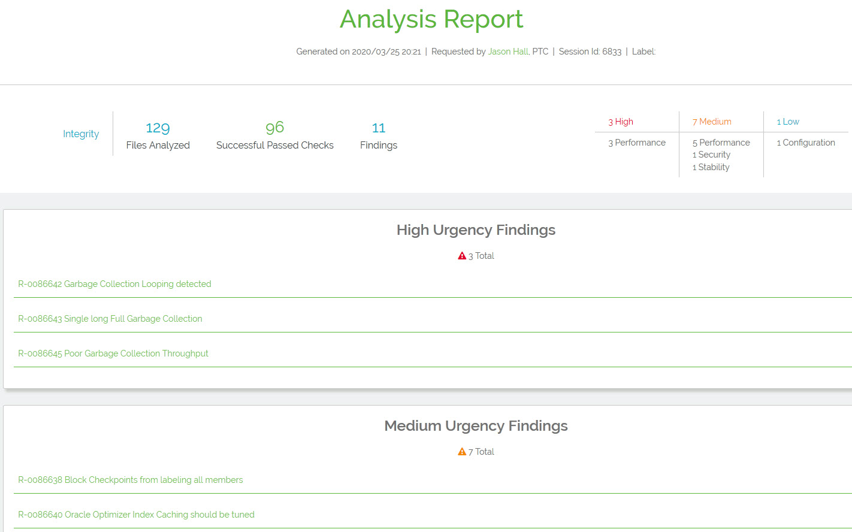Select the Integrity section label
The image size is (852, 532).
tap(81, 134)
